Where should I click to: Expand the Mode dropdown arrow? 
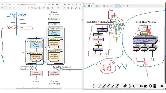95,6
